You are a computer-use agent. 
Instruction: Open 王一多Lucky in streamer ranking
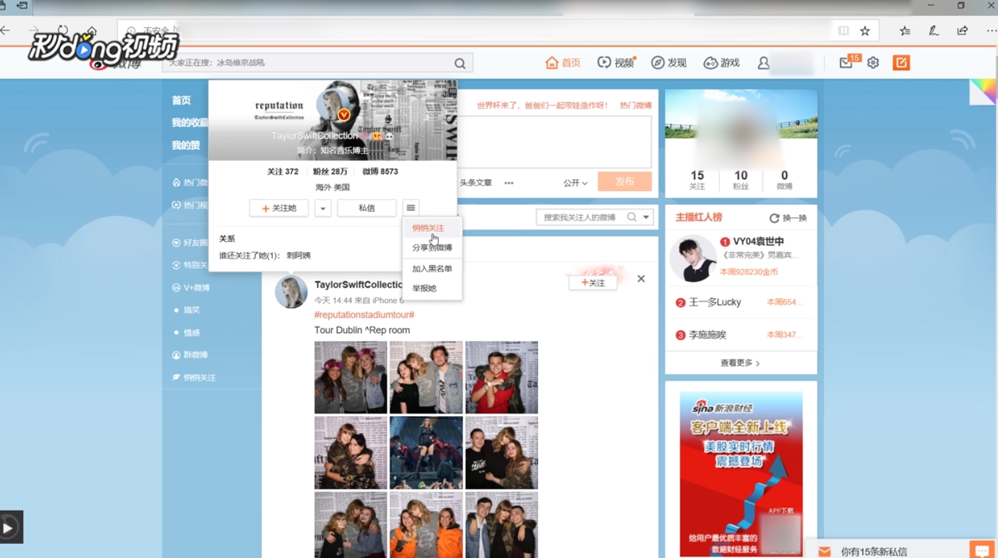[714, 302]
